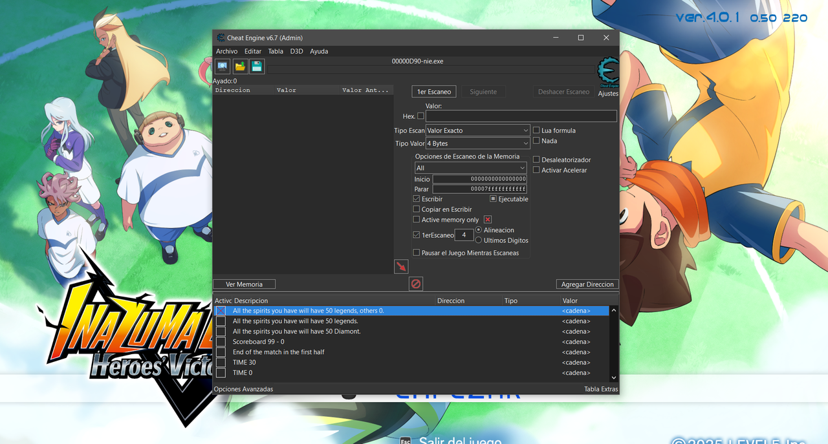Screen dimensions: 828x444
Task: Open the Tabla menu
Action: point(276,51)
